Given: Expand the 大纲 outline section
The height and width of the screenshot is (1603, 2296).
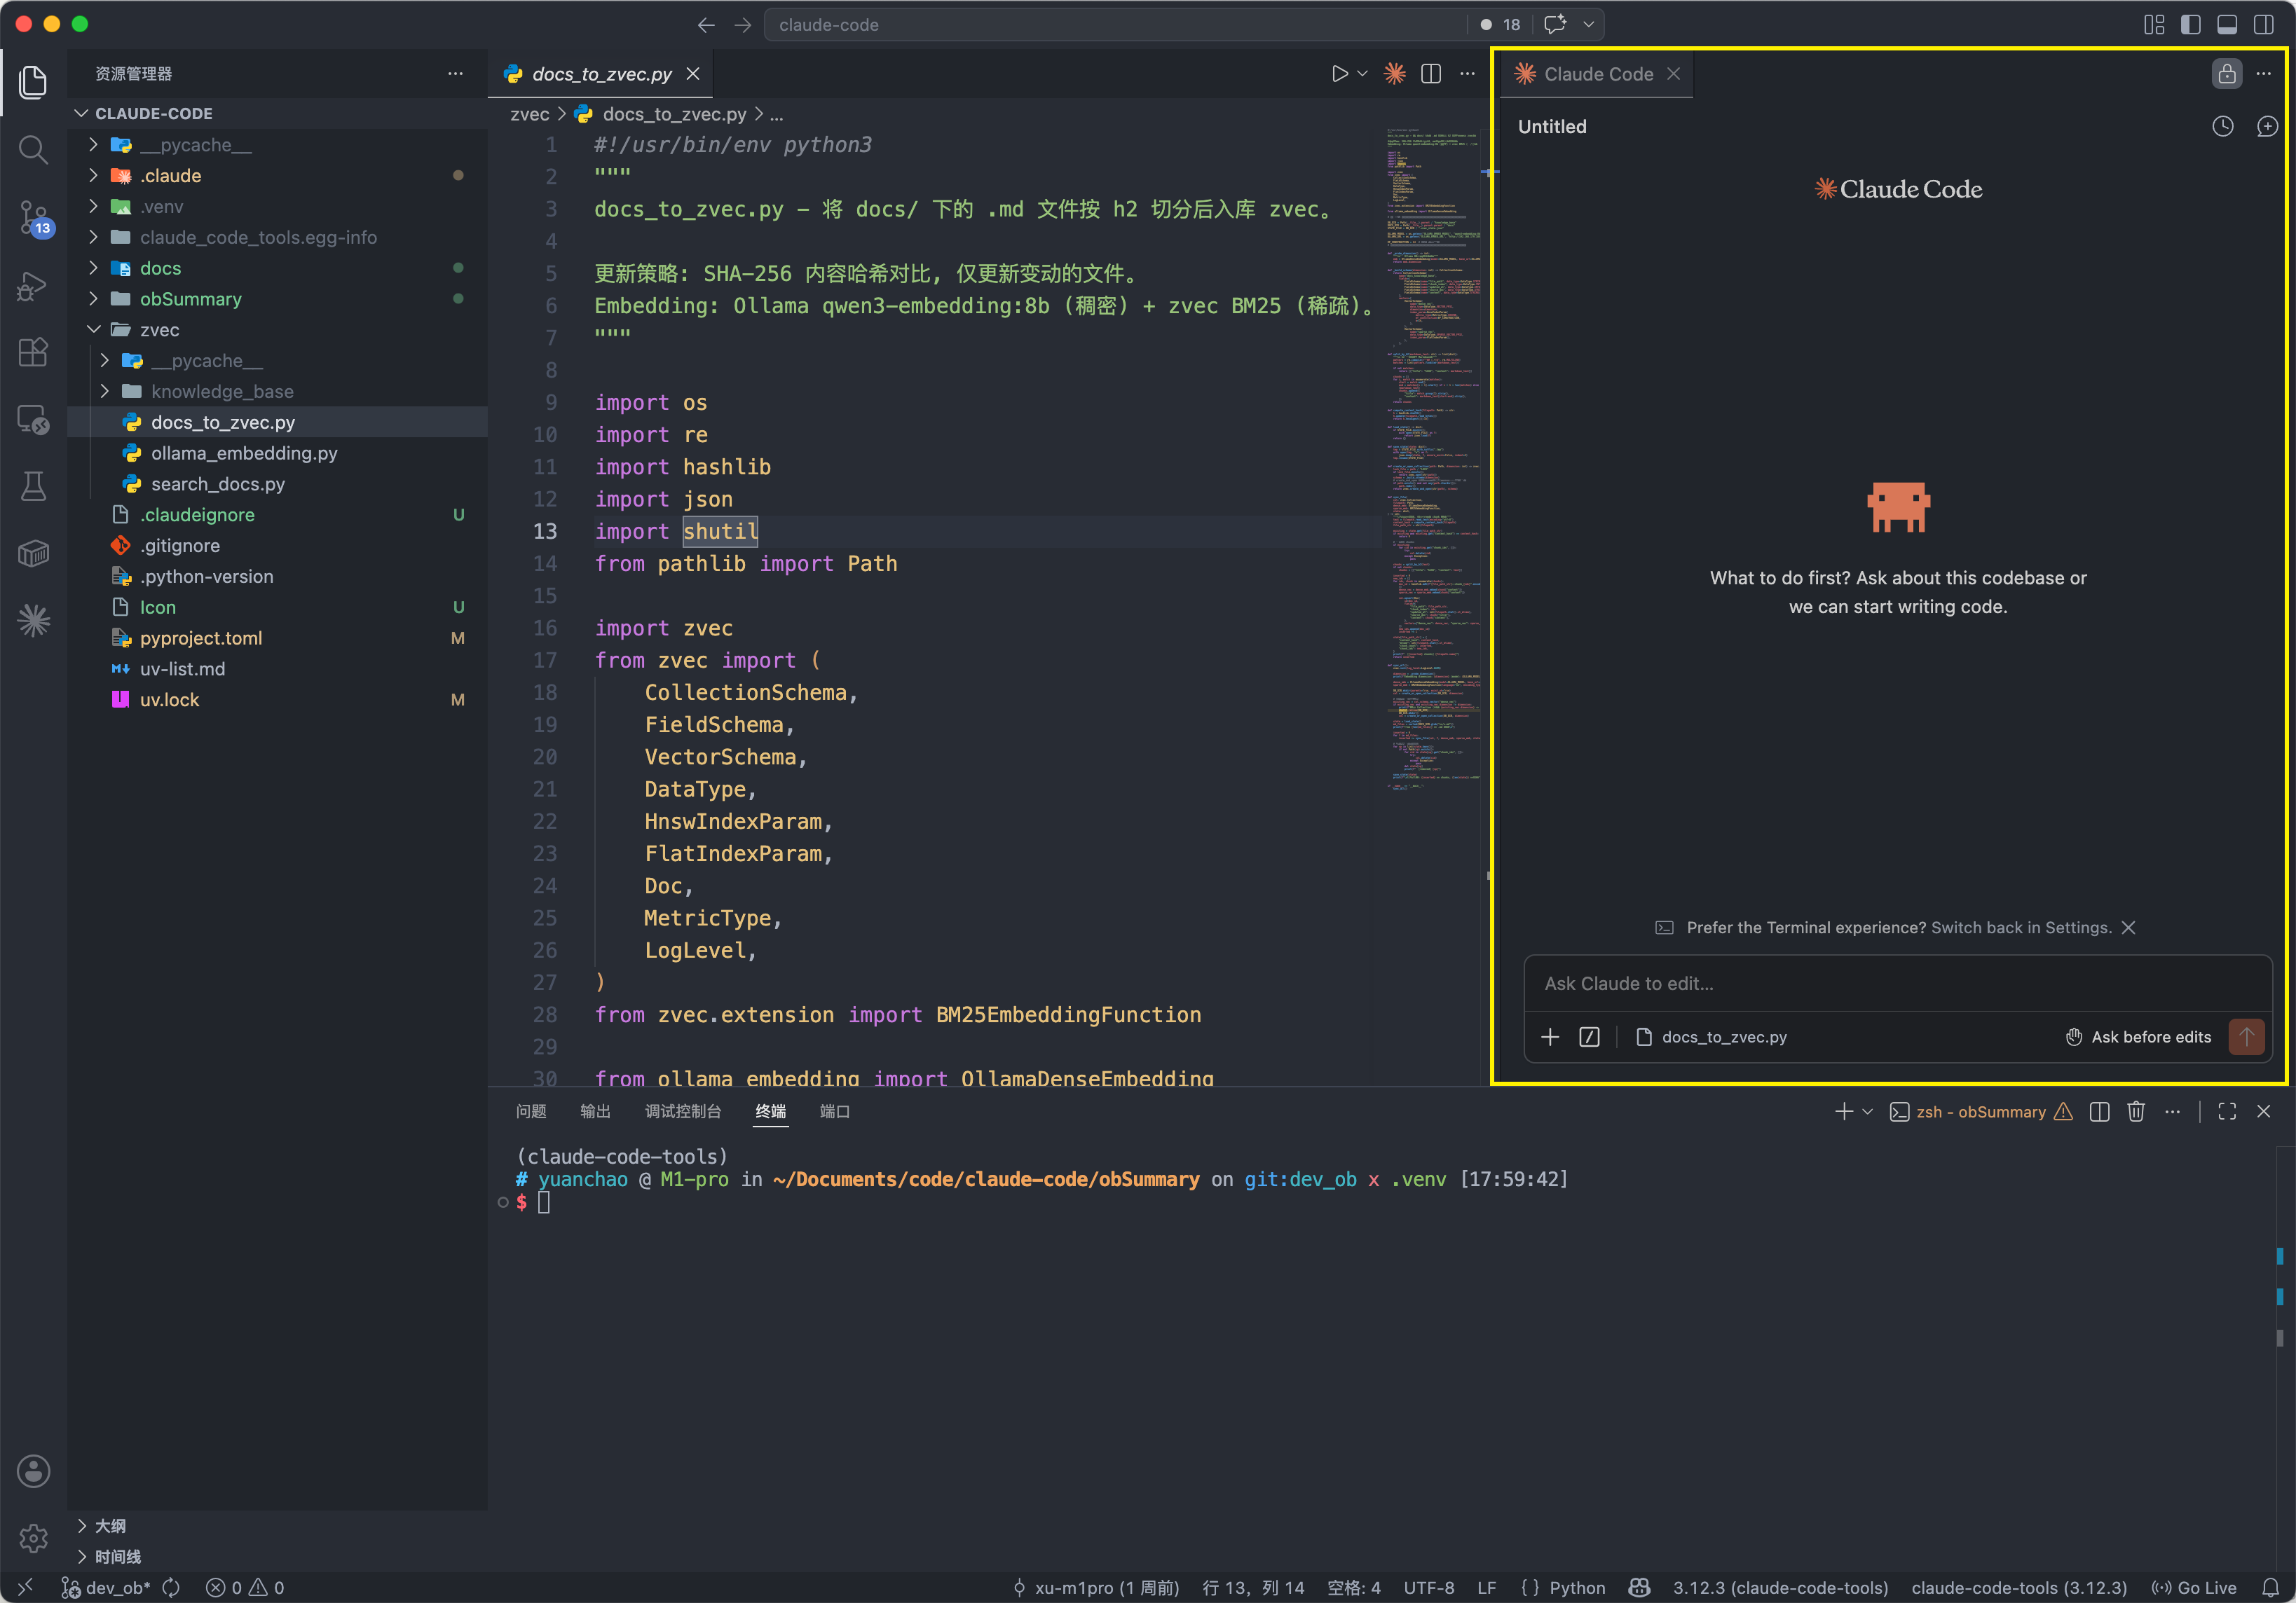Looking at the screenshot, I should point(278,1526).
